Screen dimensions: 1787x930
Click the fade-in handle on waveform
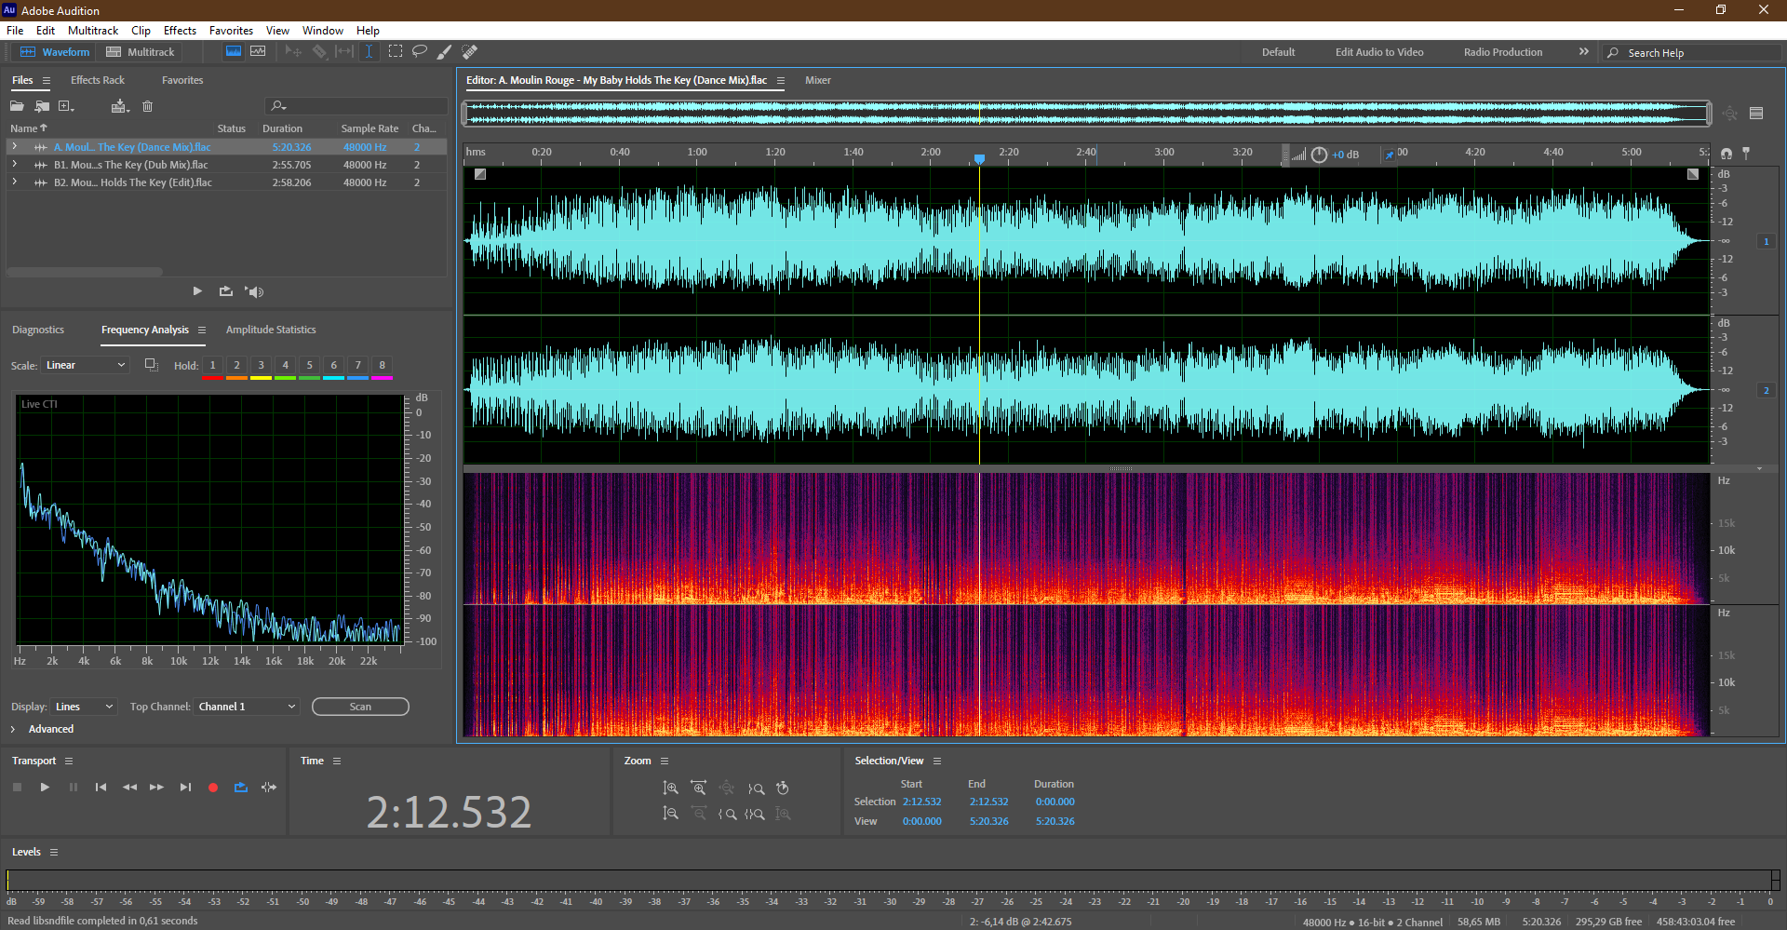[x=480, y=174]
